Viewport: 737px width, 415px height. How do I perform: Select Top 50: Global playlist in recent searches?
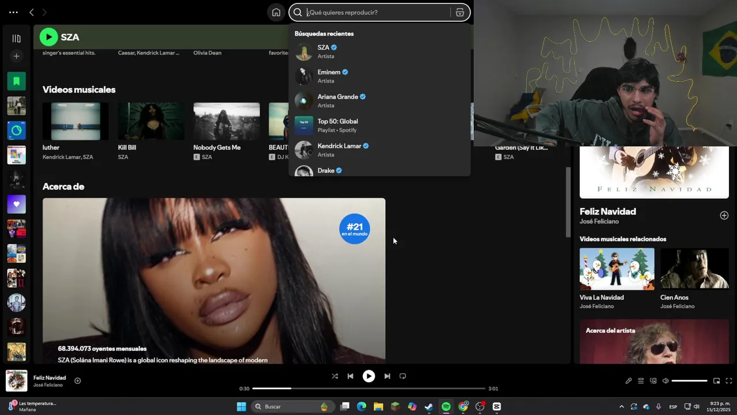coord(379,126)
